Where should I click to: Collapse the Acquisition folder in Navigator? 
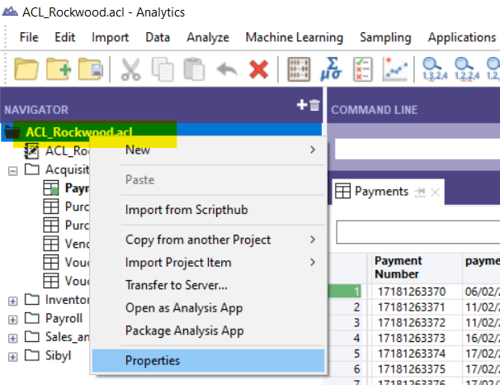[12, 169]
